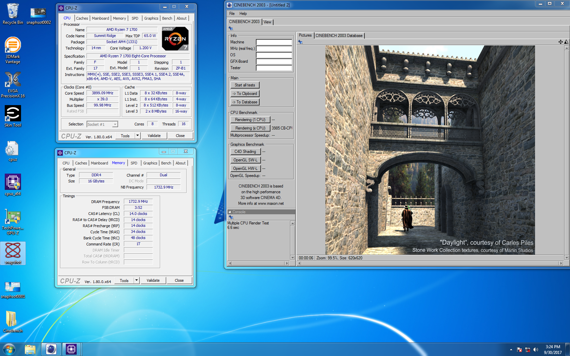Click the pin icon under the Pictures tab
This screenshot has width=570, height=356.
pos(300,42)
